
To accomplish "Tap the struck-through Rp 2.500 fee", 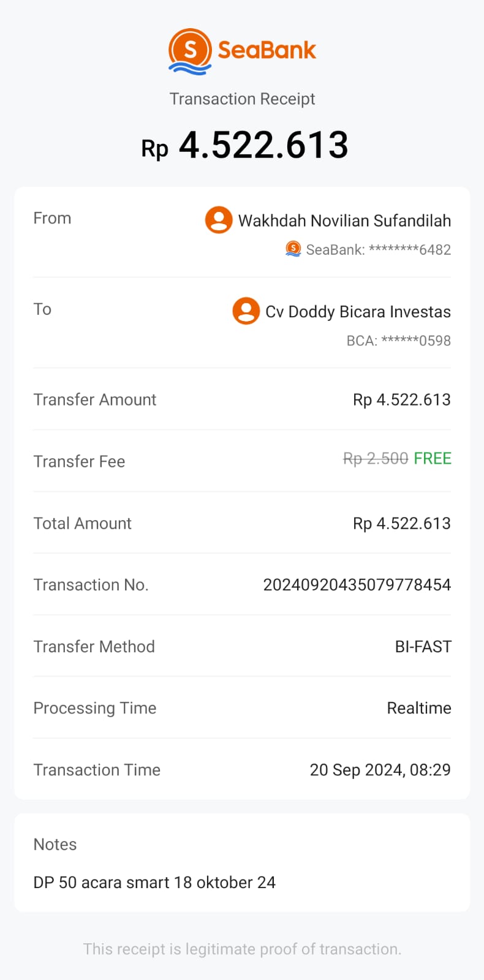I will (376, 459).
